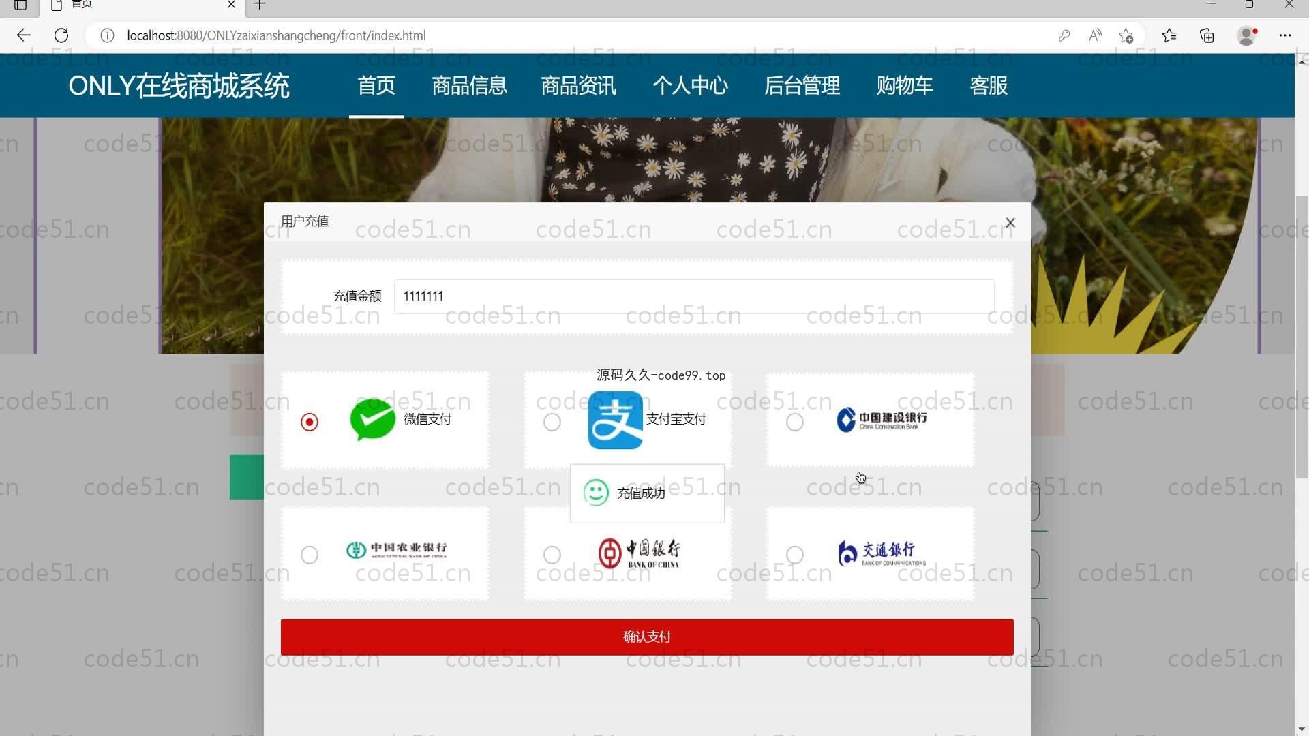Click the ONLY在线商城系统 site title

click(179, 87)
